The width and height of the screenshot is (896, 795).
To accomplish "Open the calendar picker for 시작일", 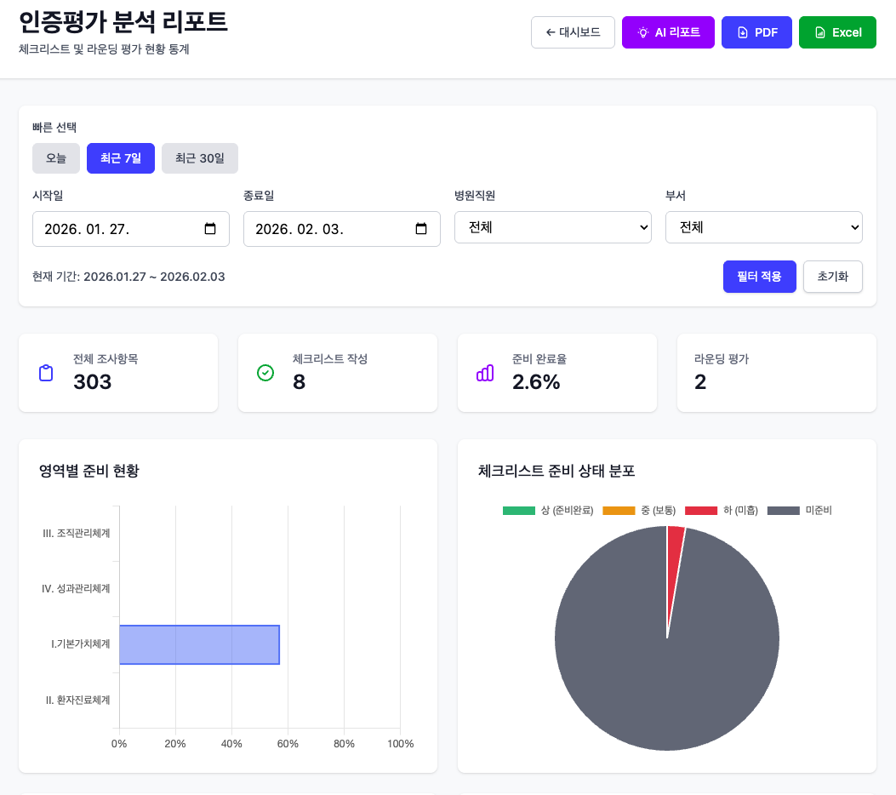I will tap(213, 228).
